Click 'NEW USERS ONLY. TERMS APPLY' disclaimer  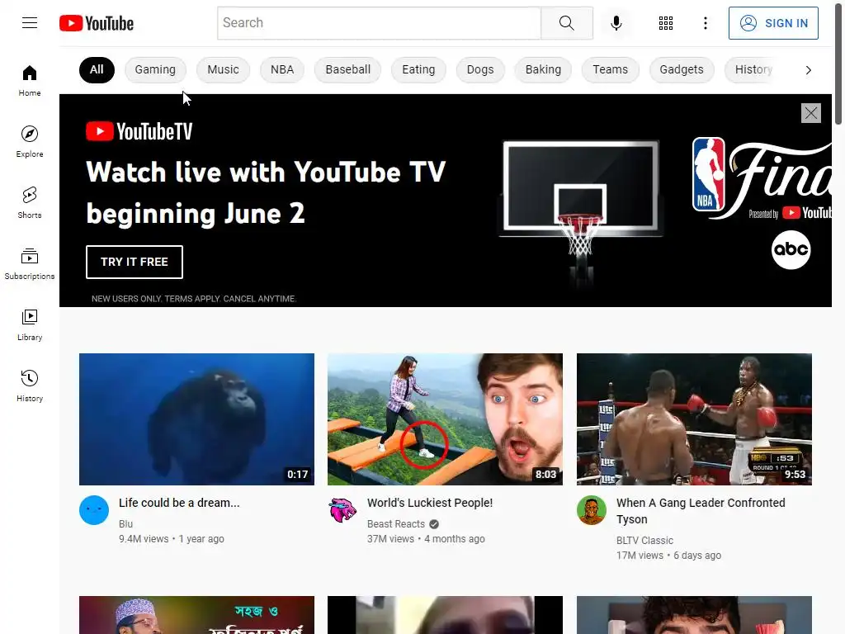tap(194, 299)
